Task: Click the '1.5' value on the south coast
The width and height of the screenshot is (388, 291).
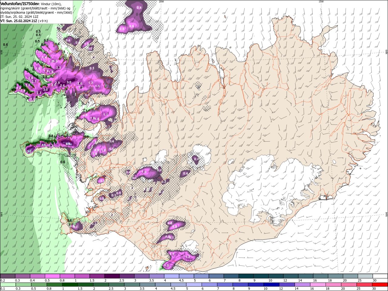Action: (x=166, y=266)
